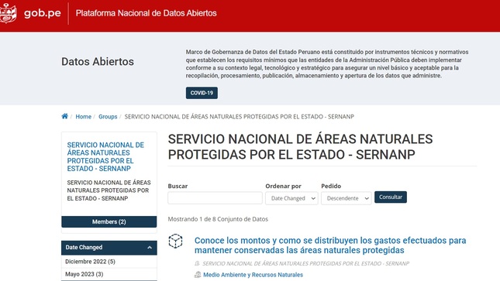Viewport: 500px width, 281px height.
Task: Filter by Mayo 2023 (3)
Action: (84, 274)
